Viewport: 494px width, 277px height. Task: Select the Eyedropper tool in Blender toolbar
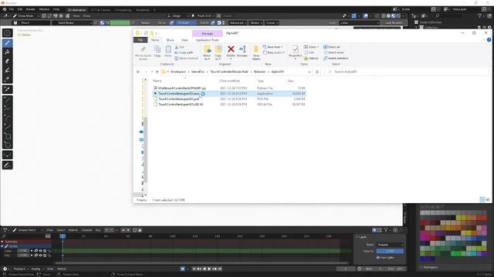tap(7, 89)
